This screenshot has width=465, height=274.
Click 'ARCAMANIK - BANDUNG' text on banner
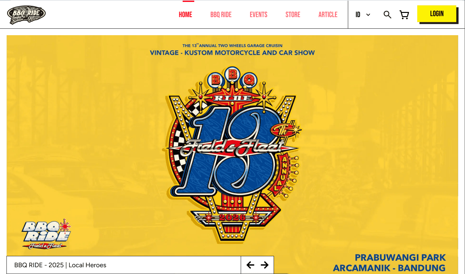pos(389,268)
